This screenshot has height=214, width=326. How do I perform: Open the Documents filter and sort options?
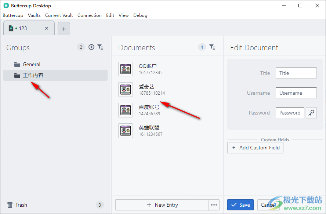coord(212,47)
